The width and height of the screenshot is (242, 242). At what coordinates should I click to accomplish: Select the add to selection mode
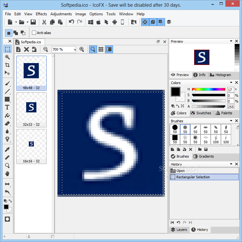click(x=16, y=33)
